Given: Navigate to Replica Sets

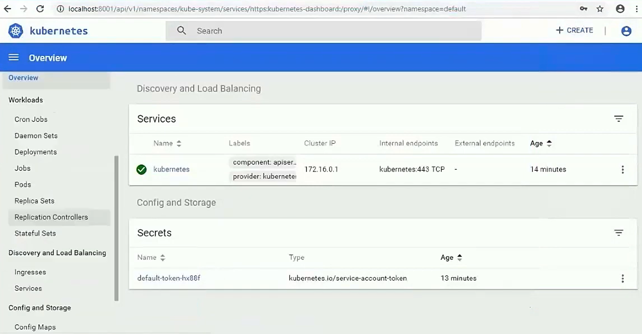Looking at the screenshot, I should point(34,201).
